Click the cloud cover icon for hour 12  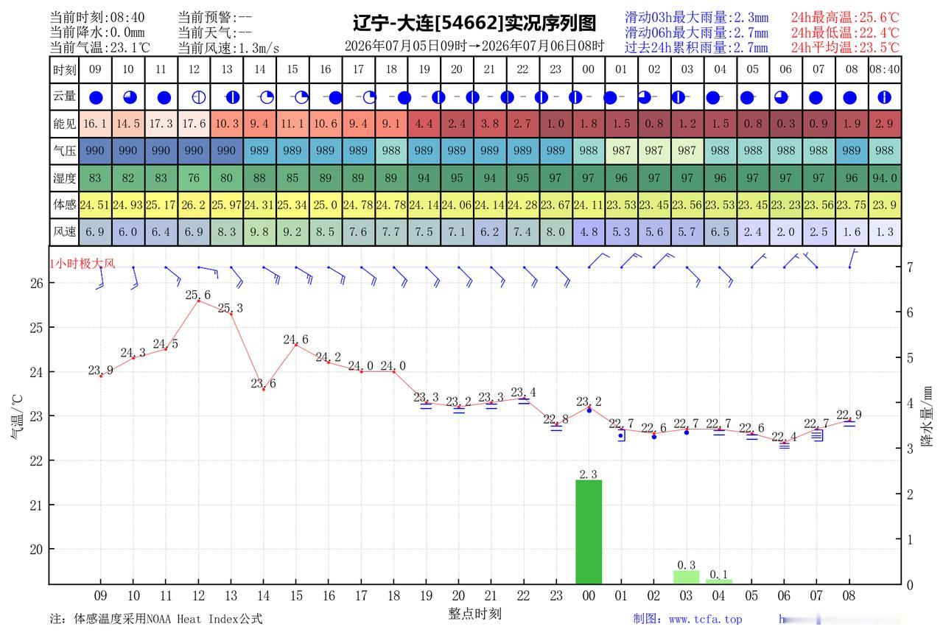198,97
